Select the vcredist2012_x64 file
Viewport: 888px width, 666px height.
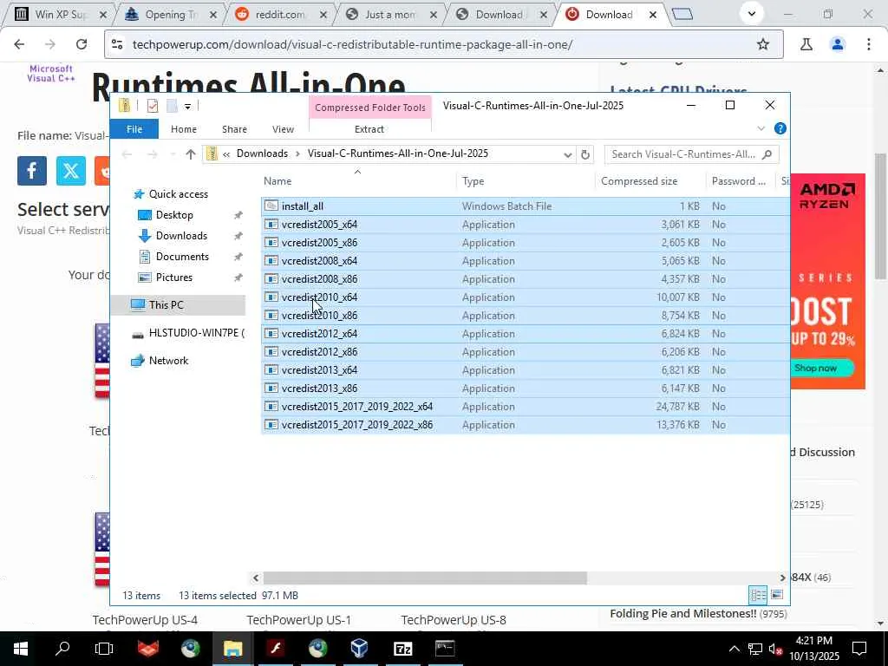pos(319,334)
